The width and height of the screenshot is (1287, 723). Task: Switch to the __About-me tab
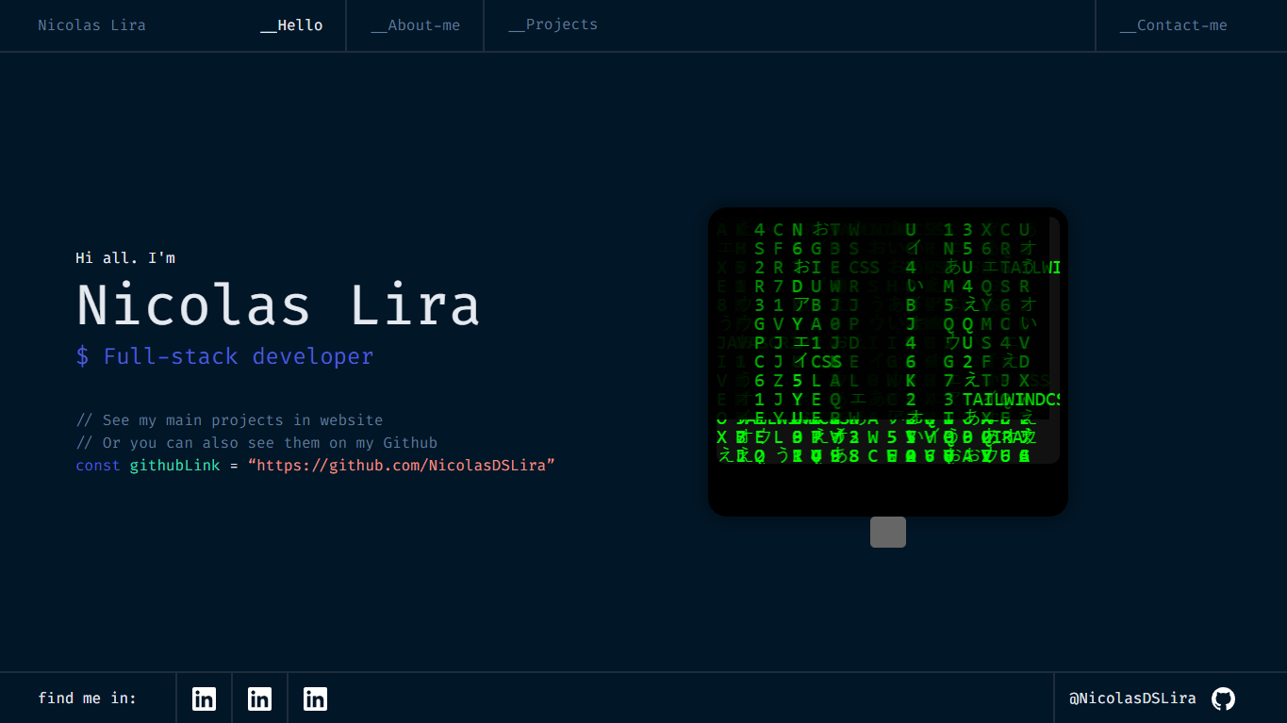(415, 25)
